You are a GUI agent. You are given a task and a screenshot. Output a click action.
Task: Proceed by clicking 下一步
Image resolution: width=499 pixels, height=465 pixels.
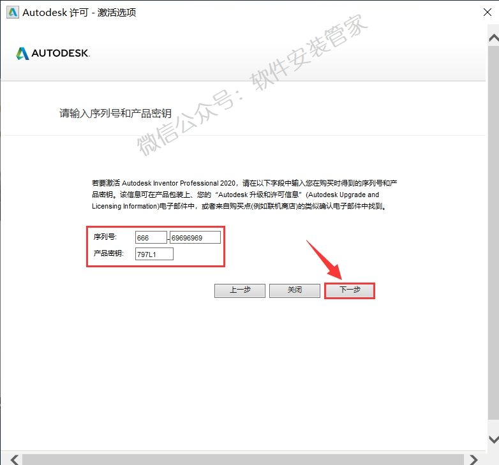(x=349, y=290)
